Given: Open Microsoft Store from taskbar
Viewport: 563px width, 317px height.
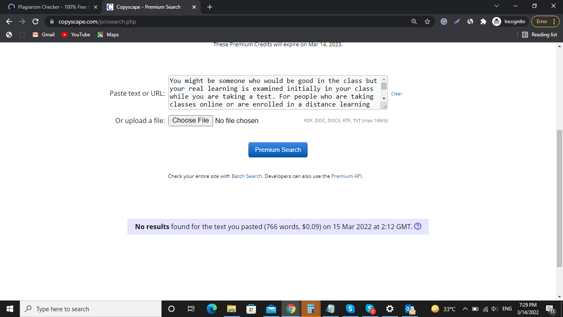Looking at the screenshot, I should pos(251,309).
